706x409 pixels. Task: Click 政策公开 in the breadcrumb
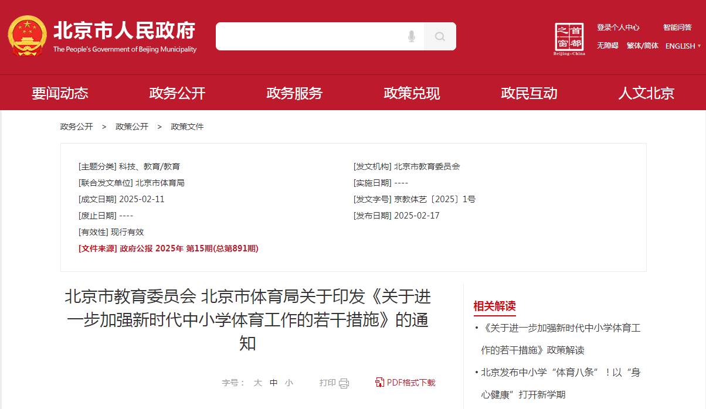pyautogui.click(x=132, y=127)
